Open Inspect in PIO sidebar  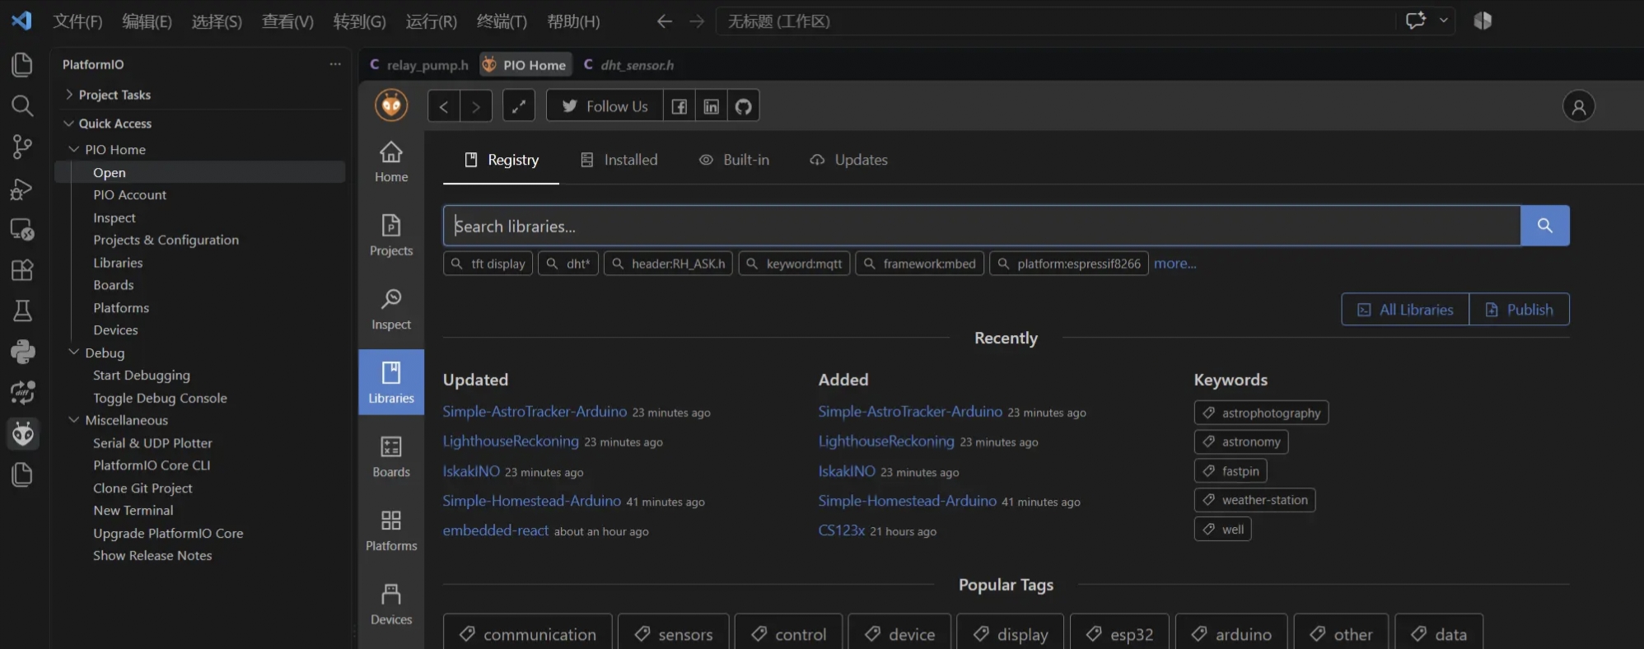(391, 310)
